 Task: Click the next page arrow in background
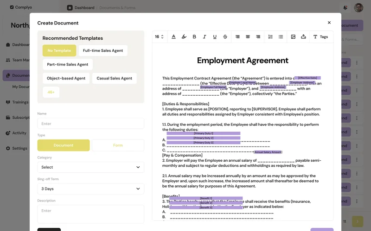[358, 221]
